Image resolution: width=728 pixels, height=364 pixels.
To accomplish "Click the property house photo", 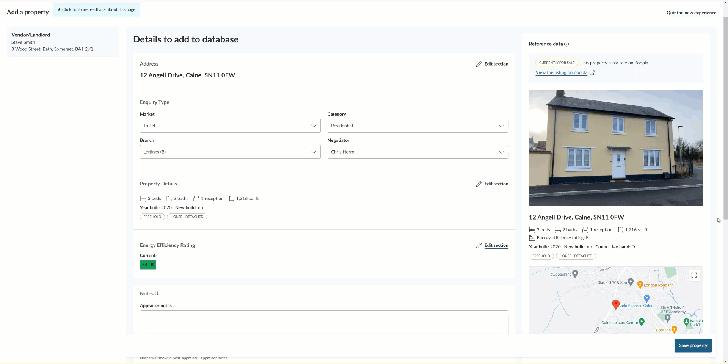I will click(615, 148).
